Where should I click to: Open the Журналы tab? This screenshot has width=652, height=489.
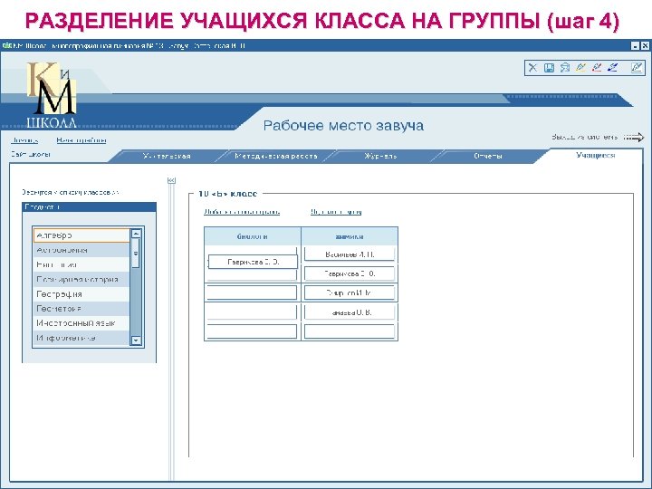click(380, 157)
